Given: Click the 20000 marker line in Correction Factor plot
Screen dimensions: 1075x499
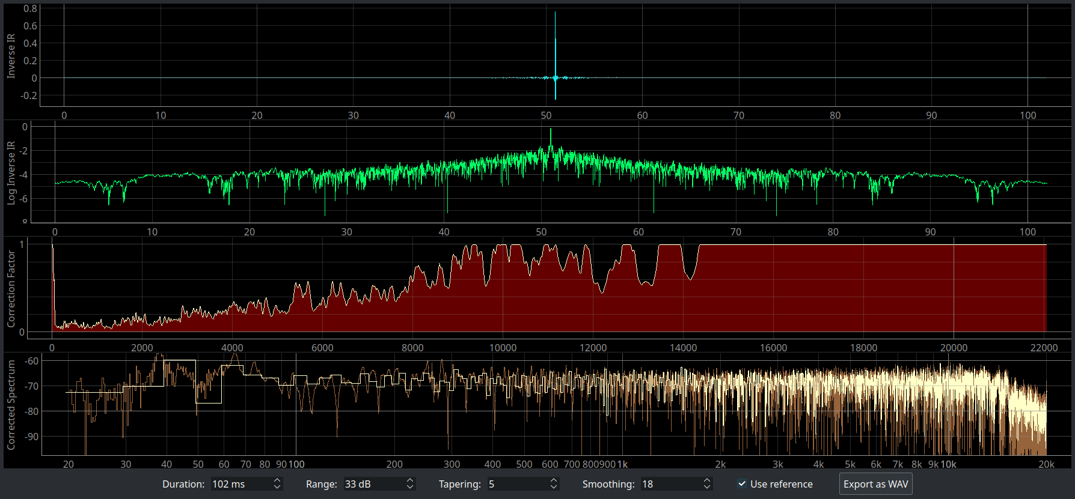Looking at the screenshot, I should [x=954, y=288].
